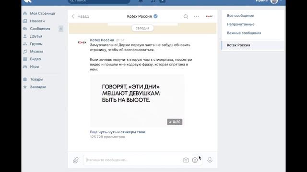
Task: Click the Поиск search field in top bar
Action: tap(99, 1)
